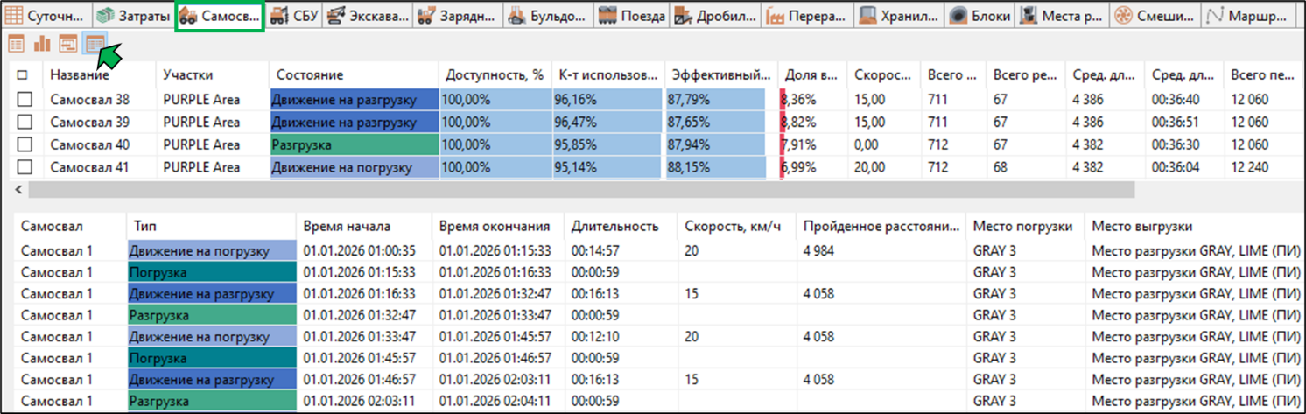This screenshot has height=414, width=1306.
Task: Click the left arrow of horizontal scrollbar
Action: pos(18,189)
